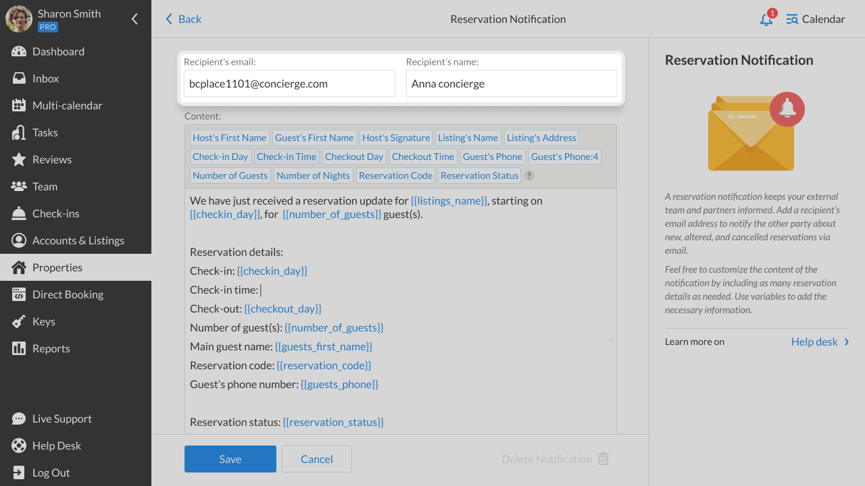This screenshot has width=865, height=486.
Task: Click the trash icon beside Delete Notification
Action: (603, 459)
